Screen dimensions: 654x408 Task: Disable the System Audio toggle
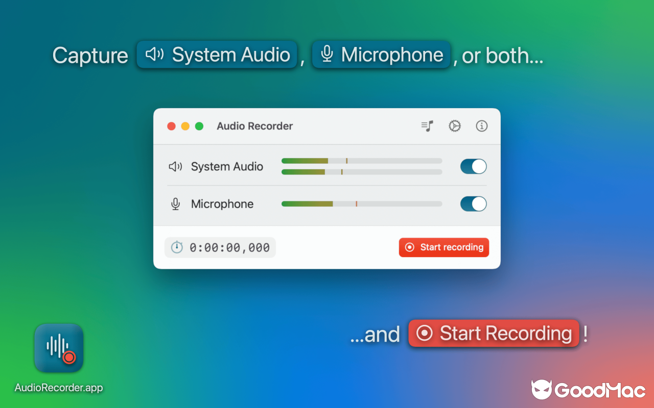(473, 166)
